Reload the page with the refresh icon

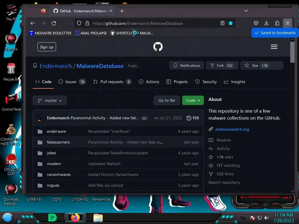[54, 23]
